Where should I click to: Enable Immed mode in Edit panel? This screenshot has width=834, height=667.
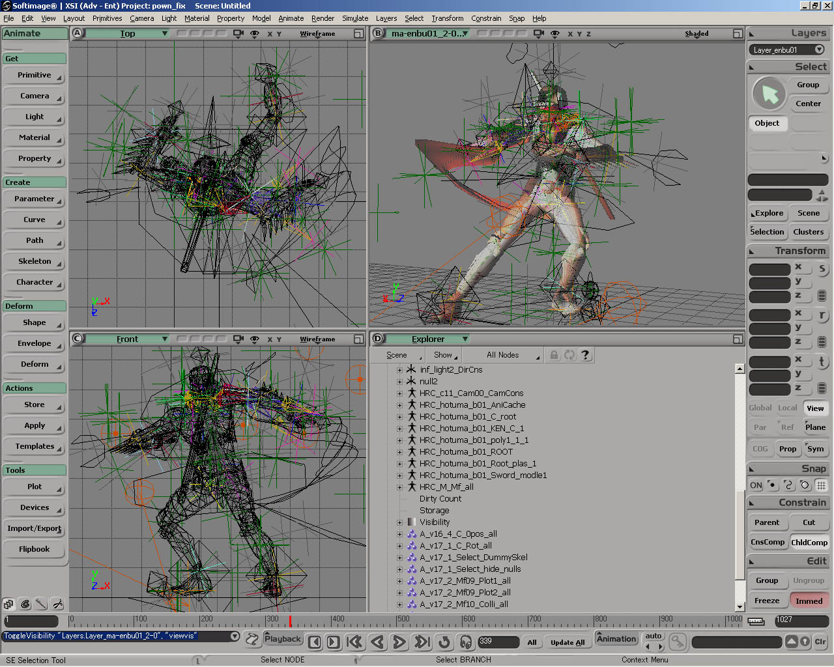809,601
